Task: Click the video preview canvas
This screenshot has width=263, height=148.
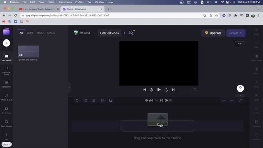Action: 159,63
